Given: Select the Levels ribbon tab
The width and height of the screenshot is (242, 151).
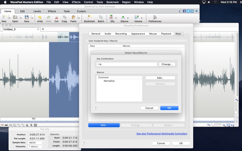Looking at the screenshot, I should pos(37,11).
